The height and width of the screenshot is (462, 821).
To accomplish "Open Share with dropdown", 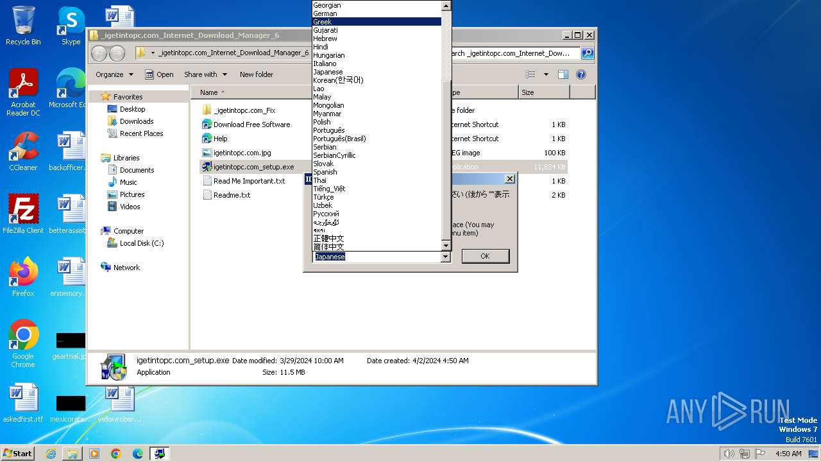I will tap(205, 74).
